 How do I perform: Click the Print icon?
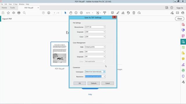click(x=19, y=13)
